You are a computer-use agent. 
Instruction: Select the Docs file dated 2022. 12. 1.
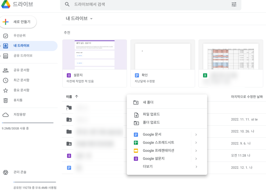click(x=164, y=168)
